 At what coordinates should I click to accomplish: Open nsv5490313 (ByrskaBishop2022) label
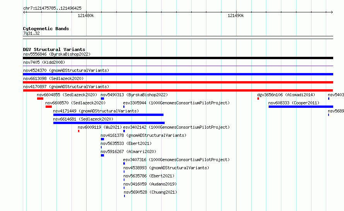coord(134,95)
